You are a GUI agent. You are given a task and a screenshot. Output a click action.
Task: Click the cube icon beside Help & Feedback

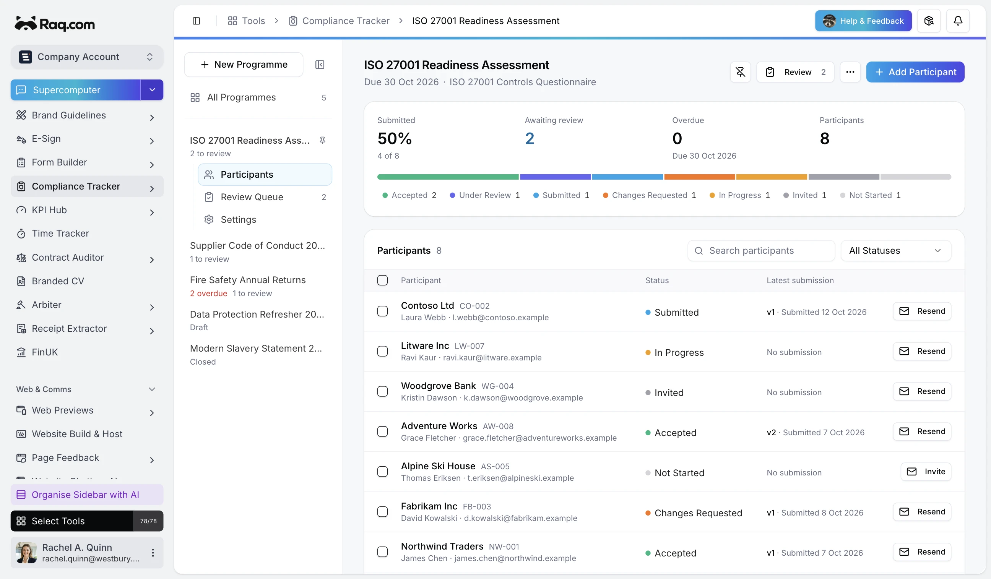tap(929, 21)
